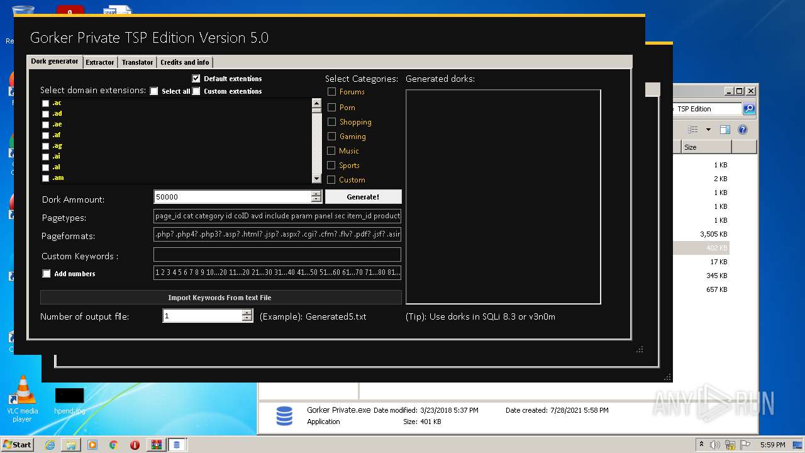Open Explorer help icon
Image resolution: width=805 pixels, height=453 pixels.
coord(743,130)
